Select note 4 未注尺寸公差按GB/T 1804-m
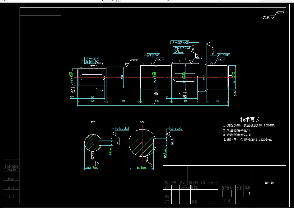Viewport: 294px width, 208px height. tap(247, 140)
